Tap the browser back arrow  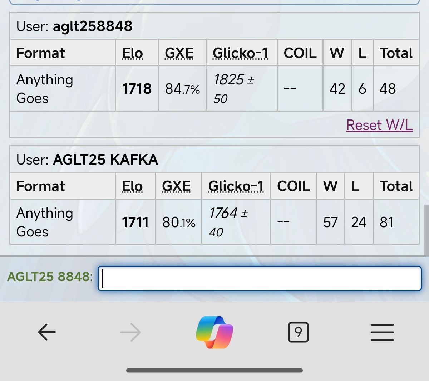point(47,332)
